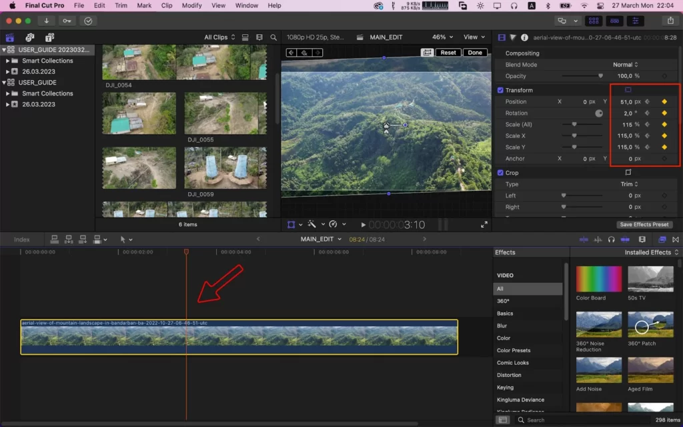Open the Transitions browser icon
Screen dimensions: 683x427
676,240
